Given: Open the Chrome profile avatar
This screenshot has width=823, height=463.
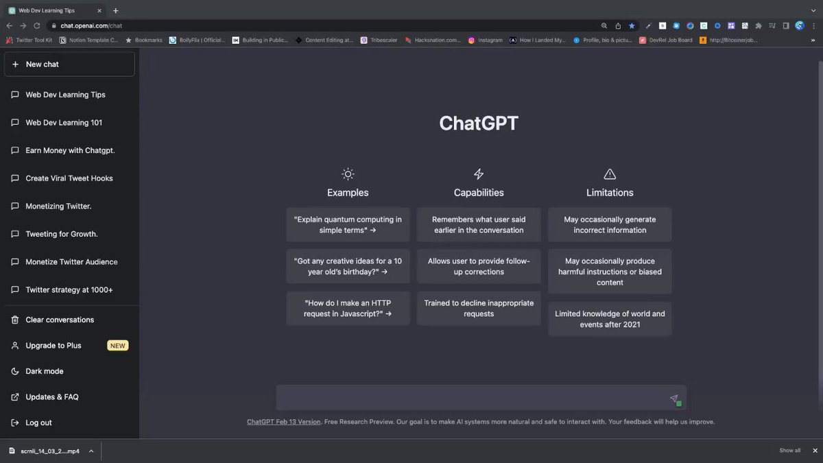Looking at the screenshot, I should 800,25.
